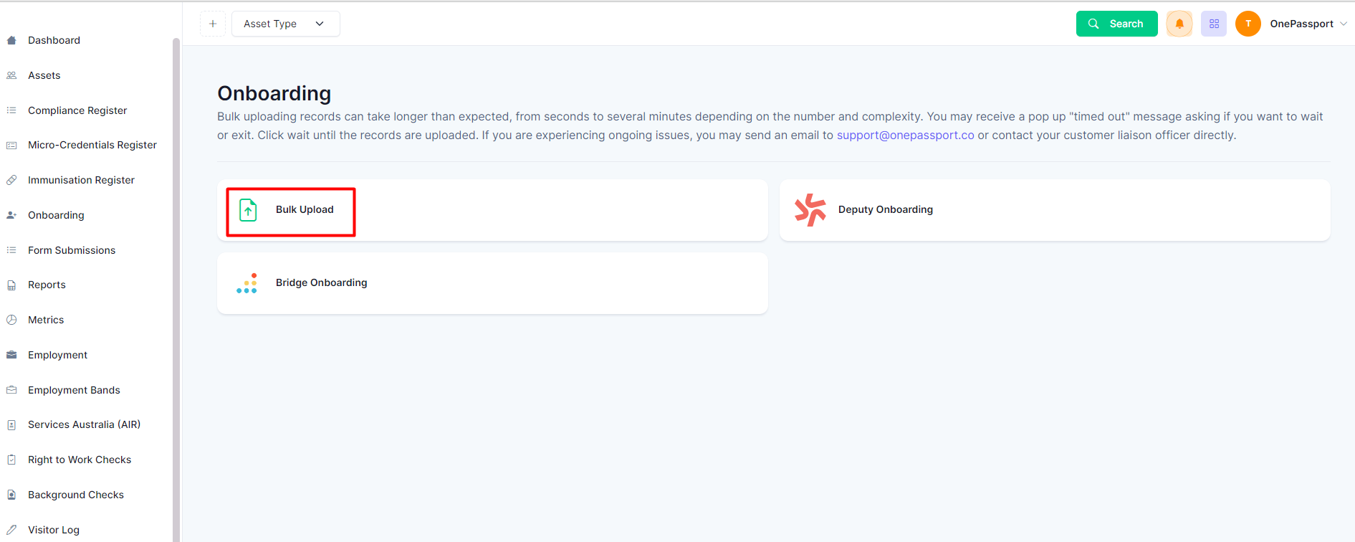
Task: Click the green Search button
Action: coord(1116,24)
